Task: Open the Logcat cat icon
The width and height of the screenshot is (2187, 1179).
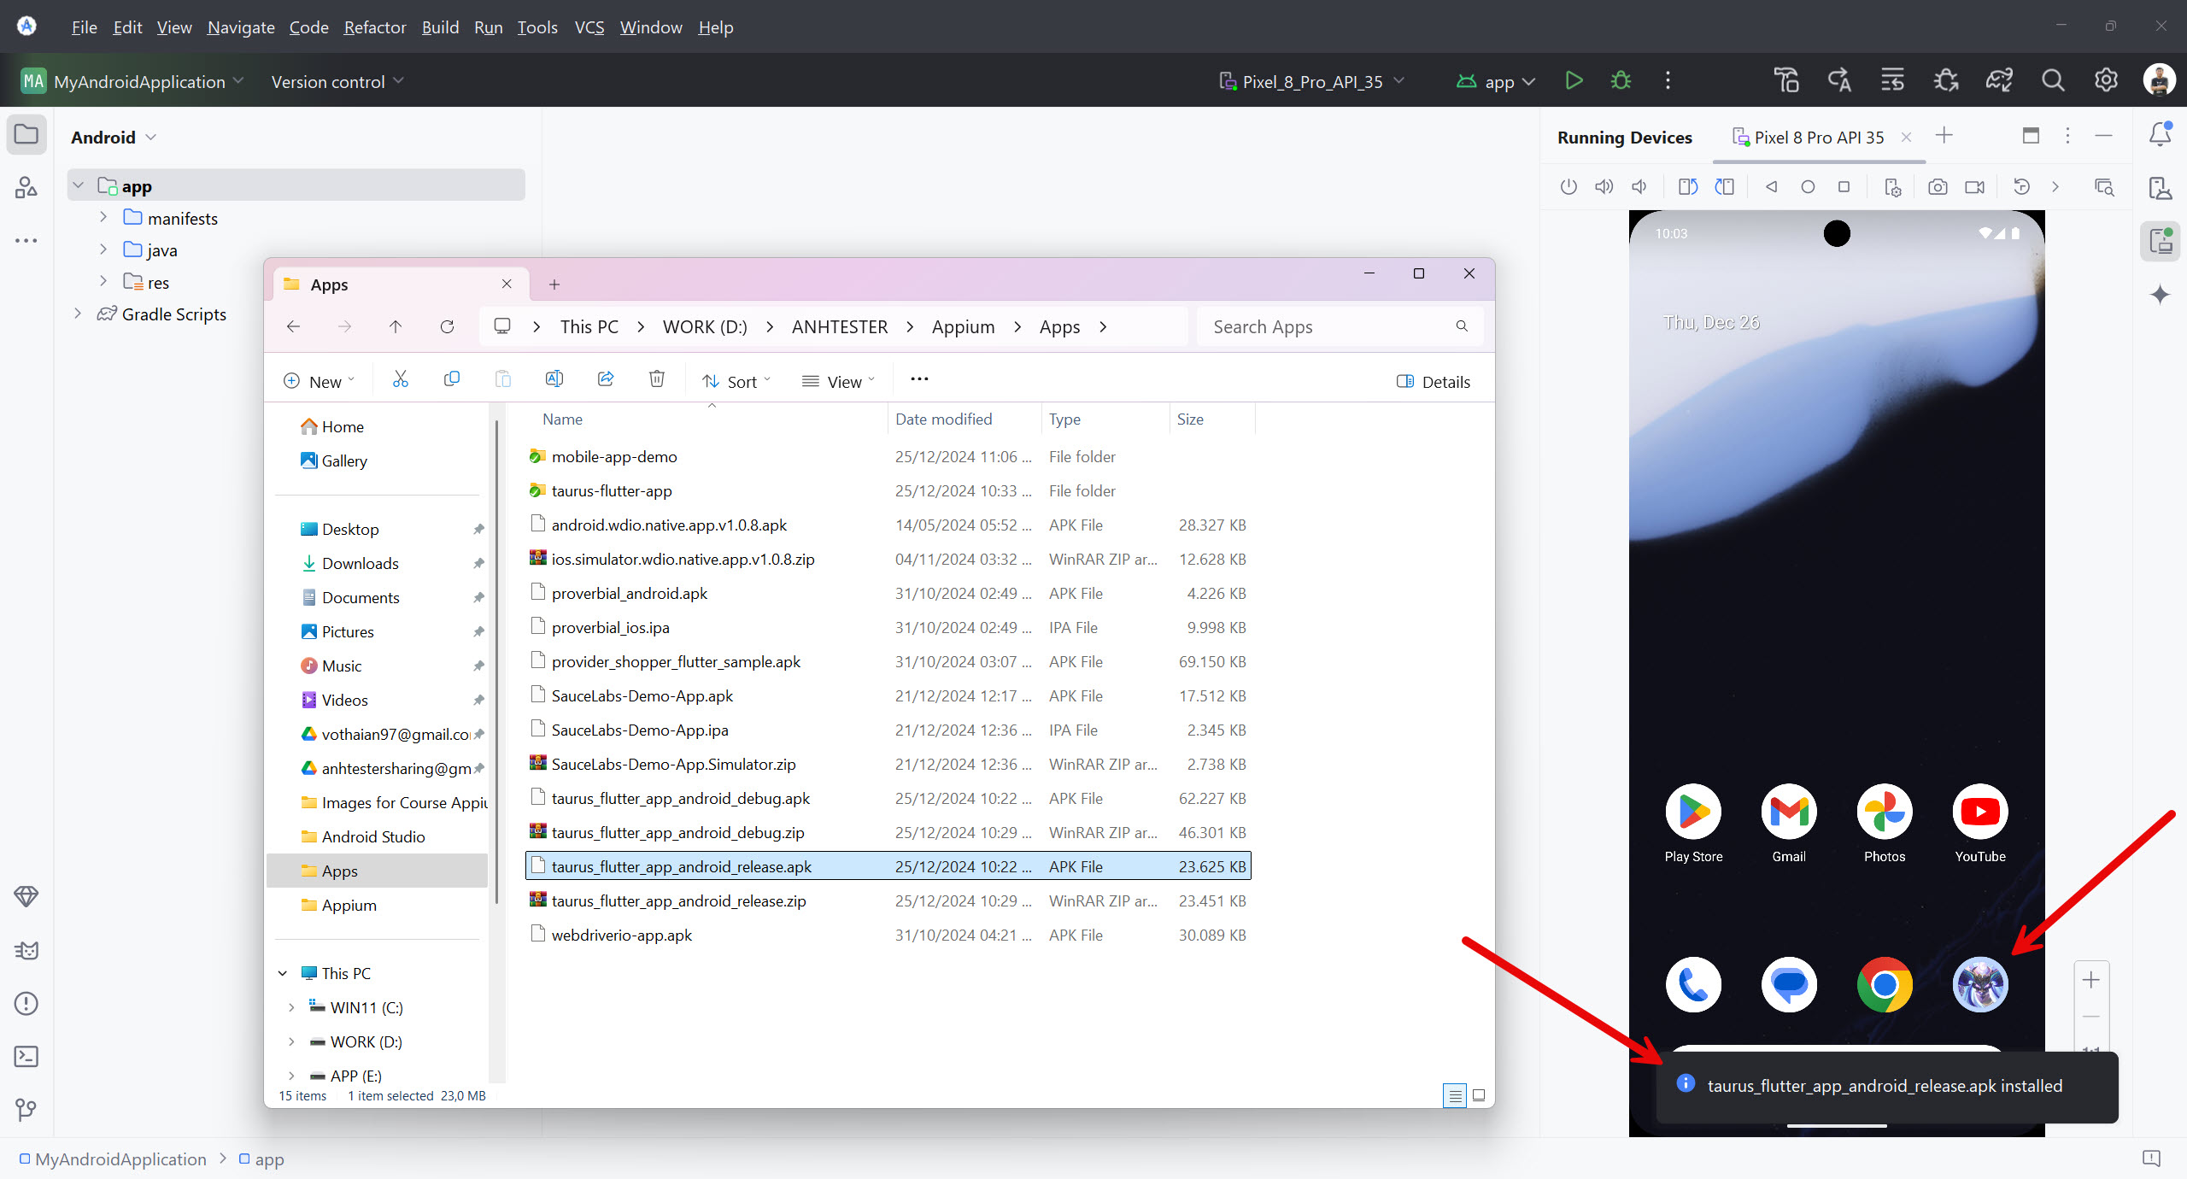Action: pyautogui.click(x=26, y=950)
